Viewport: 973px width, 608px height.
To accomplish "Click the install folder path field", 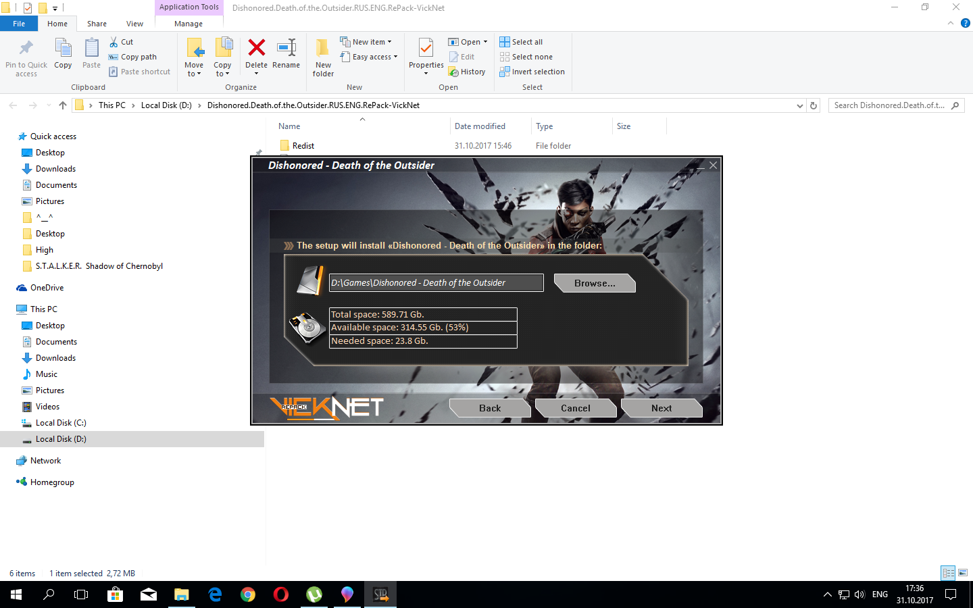I will (x=436, y=283).
